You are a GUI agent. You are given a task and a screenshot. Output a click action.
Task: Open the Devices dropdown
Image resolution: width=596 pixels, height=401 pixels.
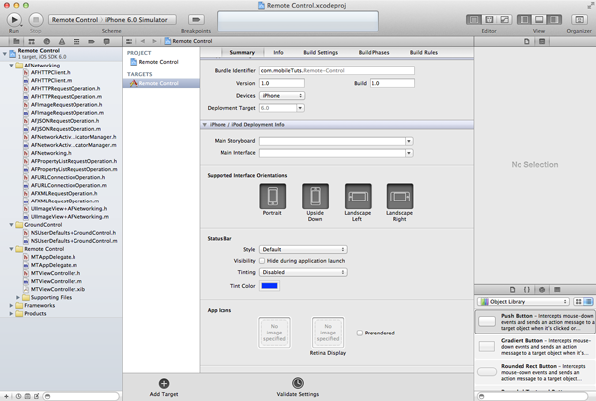tap(282, 96)
